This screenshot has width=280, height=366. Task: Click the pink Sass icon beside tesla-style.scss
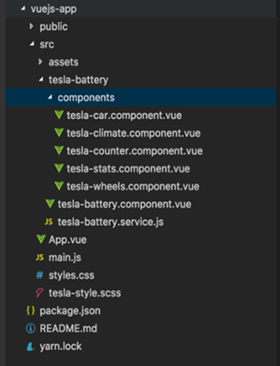coord(39,293)
